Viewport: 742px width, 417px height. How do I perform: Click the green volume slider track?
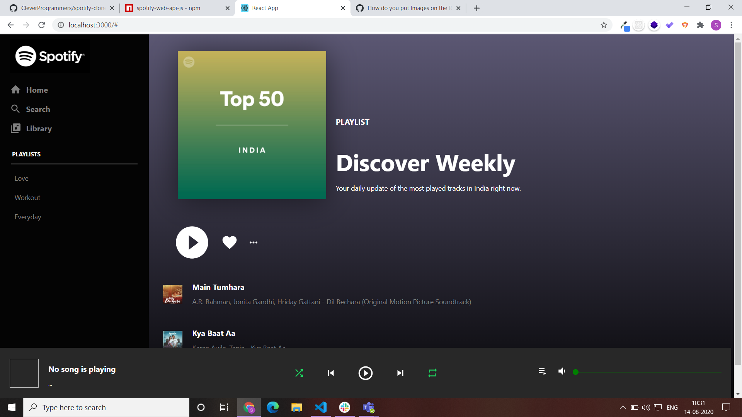(648, 372)
